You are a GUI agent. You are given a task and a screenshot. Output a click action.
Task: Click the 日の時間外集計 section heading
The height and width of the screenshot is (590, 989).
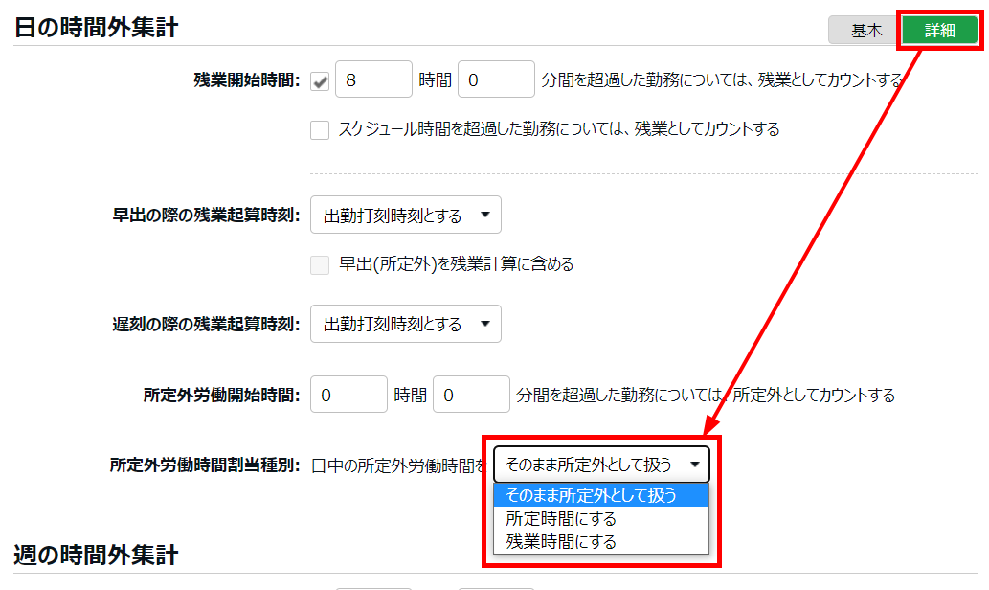[x=96, y=27]
